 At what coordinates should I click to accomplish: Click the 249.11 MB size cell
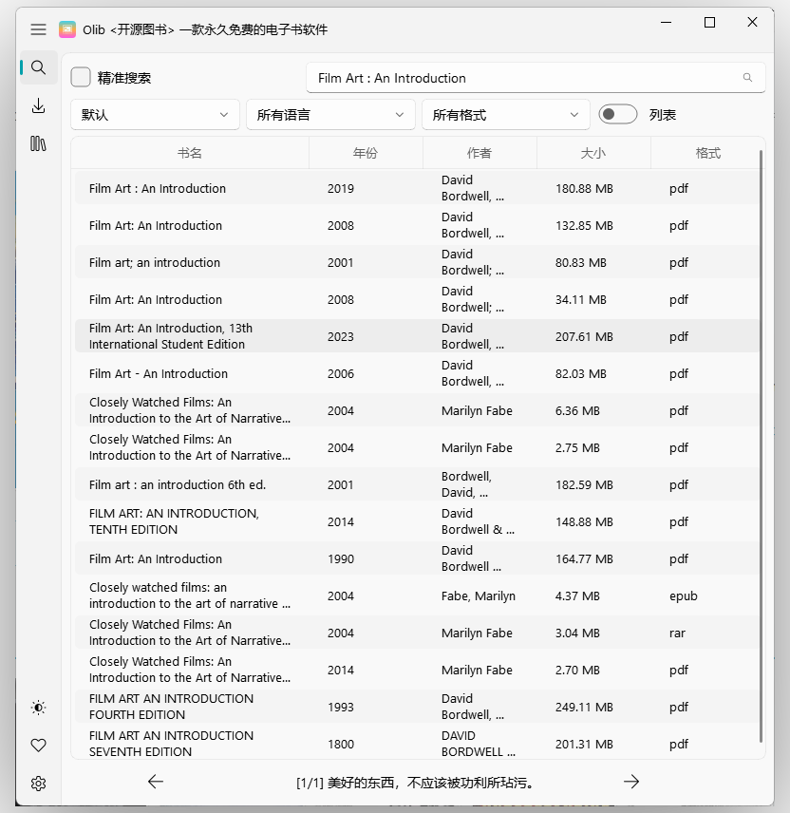[x=584, y=708]
